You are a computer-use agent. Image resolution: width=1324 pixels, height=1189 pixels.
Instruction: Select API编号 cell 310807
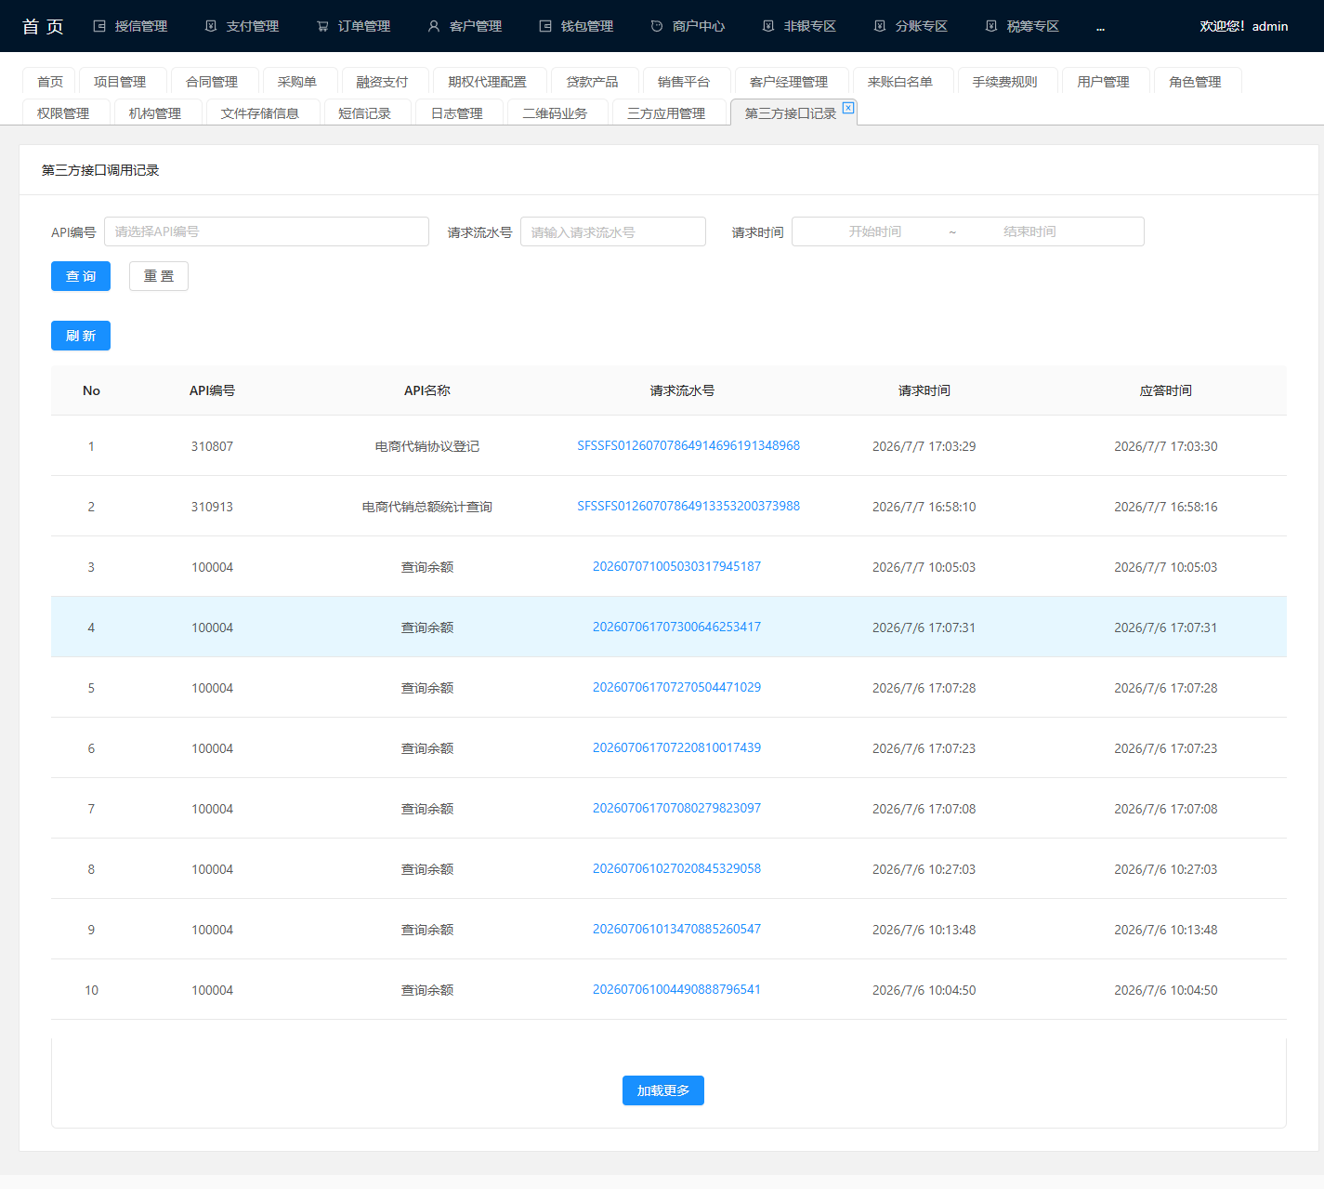tap(212, 446)
